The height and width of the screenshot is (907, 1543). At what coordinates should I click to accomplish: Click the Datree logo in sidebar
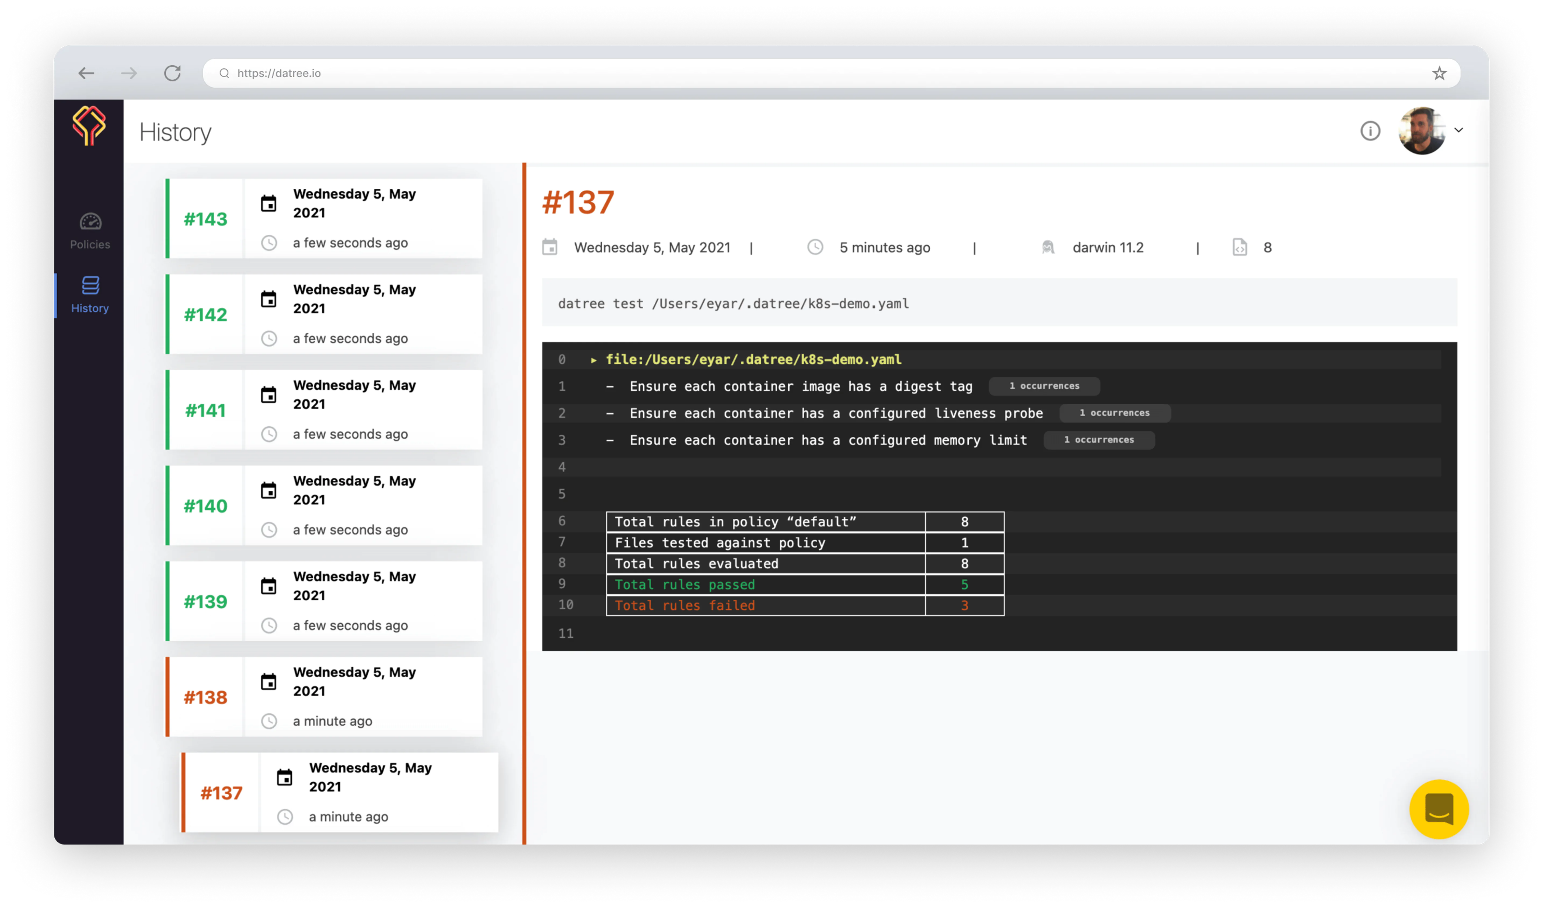click(89, 125)
